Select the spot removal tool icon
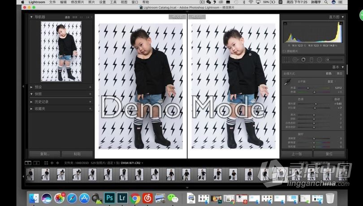This screenshot has height=206, width=363. coord(295,60)
